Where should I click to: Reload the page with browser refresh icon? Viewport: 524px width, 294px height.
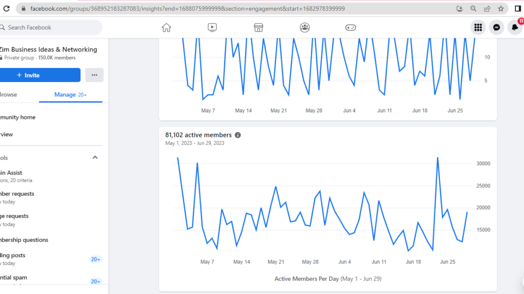click(6, 9)
